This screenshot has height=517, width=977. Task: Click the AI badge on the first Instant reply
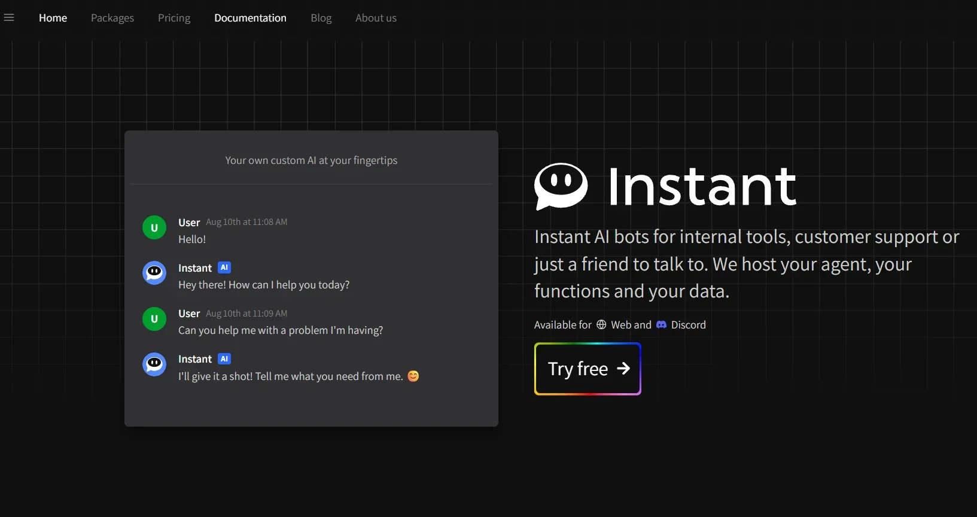click(224, 268)
